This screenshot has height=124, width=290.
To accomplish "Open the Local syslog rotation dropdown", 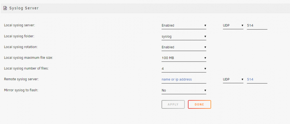I will tap(184, 47).
